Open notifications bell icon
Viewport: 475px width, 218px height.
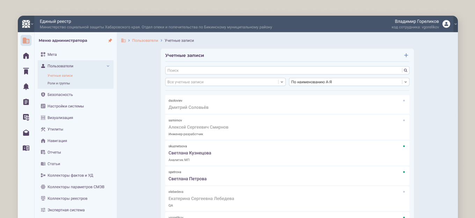click(26, 87)
